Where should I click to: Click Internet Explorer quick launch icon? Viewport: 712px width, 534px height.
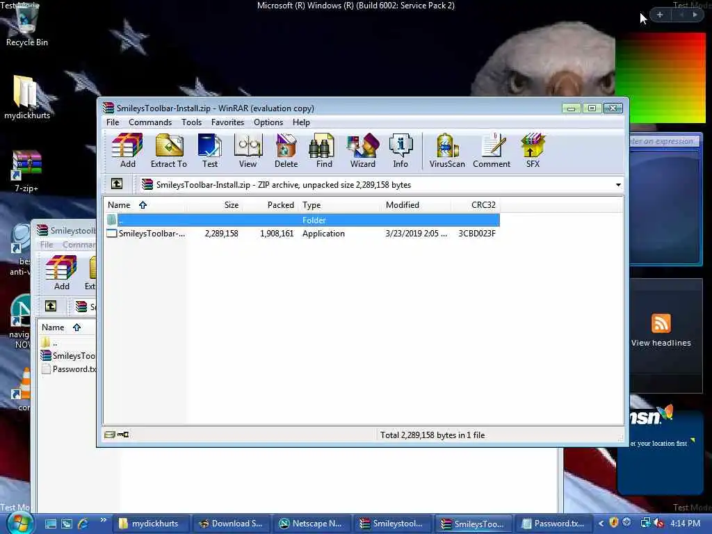point(83,524)
